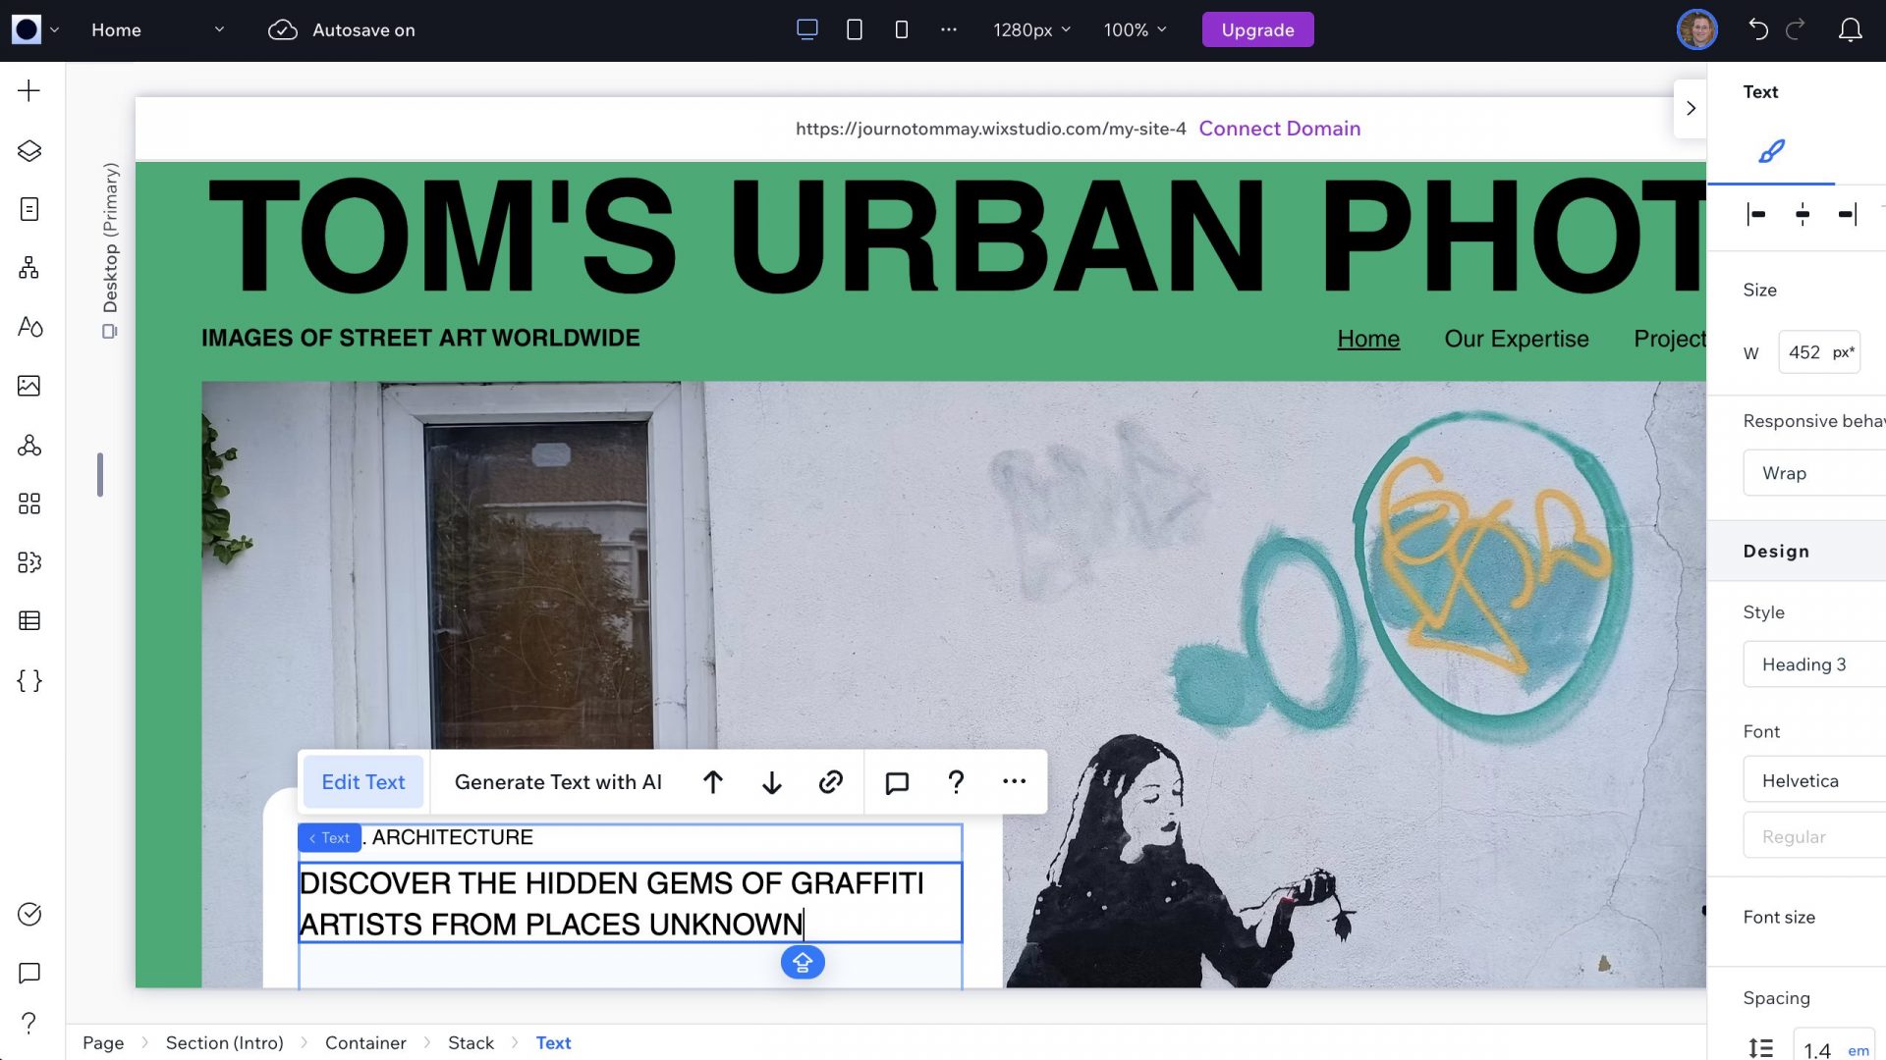Screen dimensions: 1886x1060
Task: Click the purple Upgrade button
Action: pyautogui.click(x=1257, y=29)
